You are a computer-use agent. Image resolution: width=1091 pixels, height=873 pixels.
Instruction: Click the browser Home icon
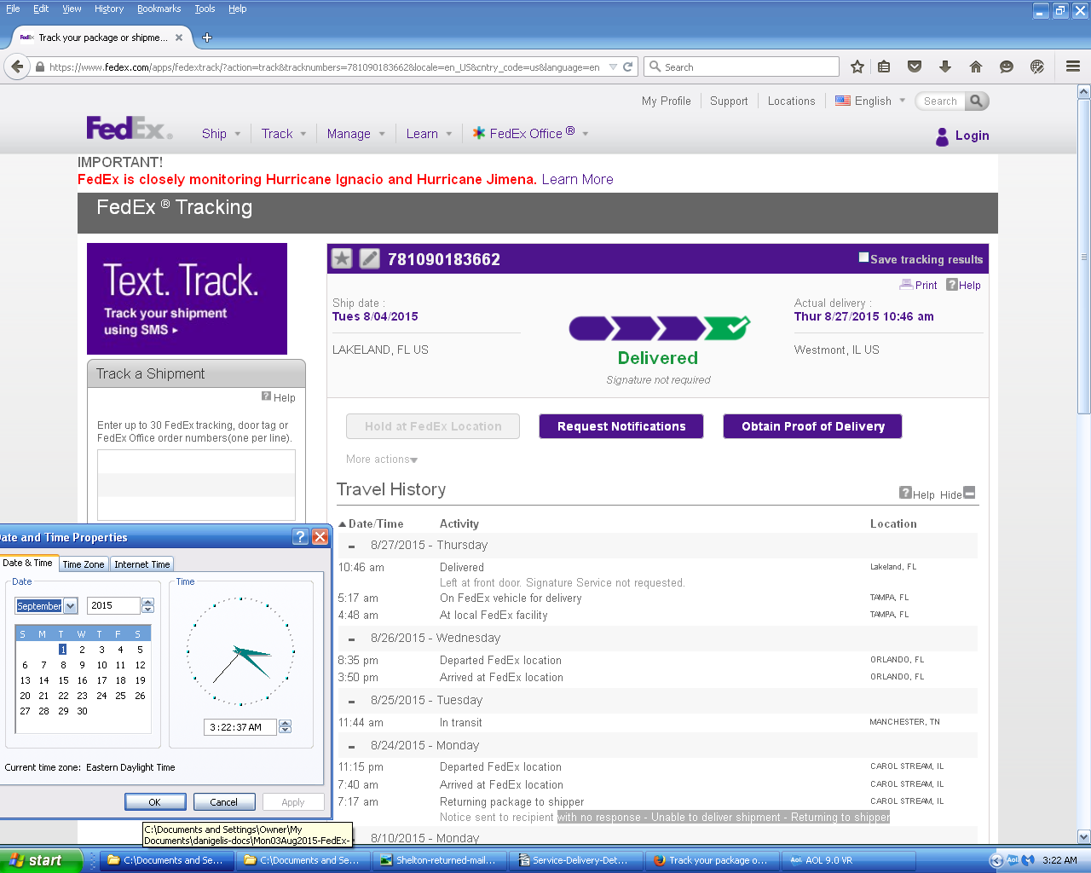pyautogui.click(x=976, y=66)
